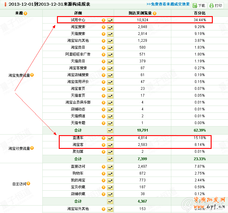Open trend chart for 淘宝信用评价 row
228x213 pixels.
(110, 82)
